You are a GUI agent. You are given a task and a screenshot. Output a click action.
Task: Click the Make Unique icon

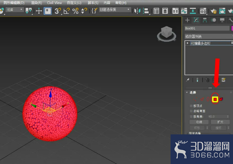(207, 80)
